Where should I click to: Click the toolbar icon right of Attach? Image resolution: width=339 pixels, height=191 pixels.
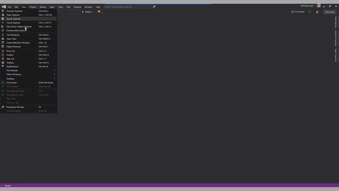point(99,12)
